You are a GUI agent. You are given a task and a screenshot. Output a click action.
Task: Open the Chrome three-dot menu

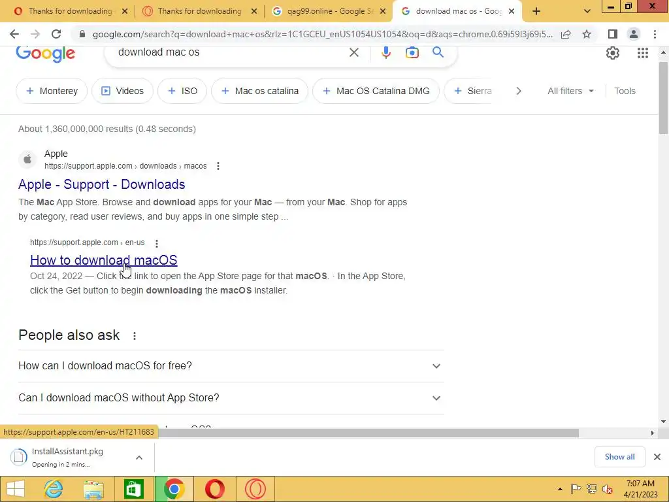[x=655, y=34]
